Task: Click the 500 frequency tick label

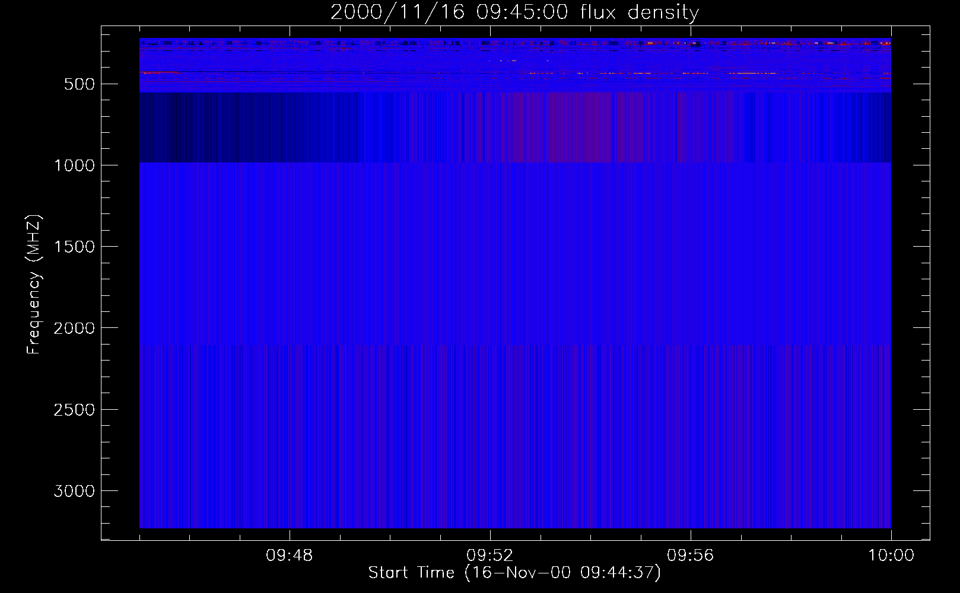Action: click(x=80, y=84)
